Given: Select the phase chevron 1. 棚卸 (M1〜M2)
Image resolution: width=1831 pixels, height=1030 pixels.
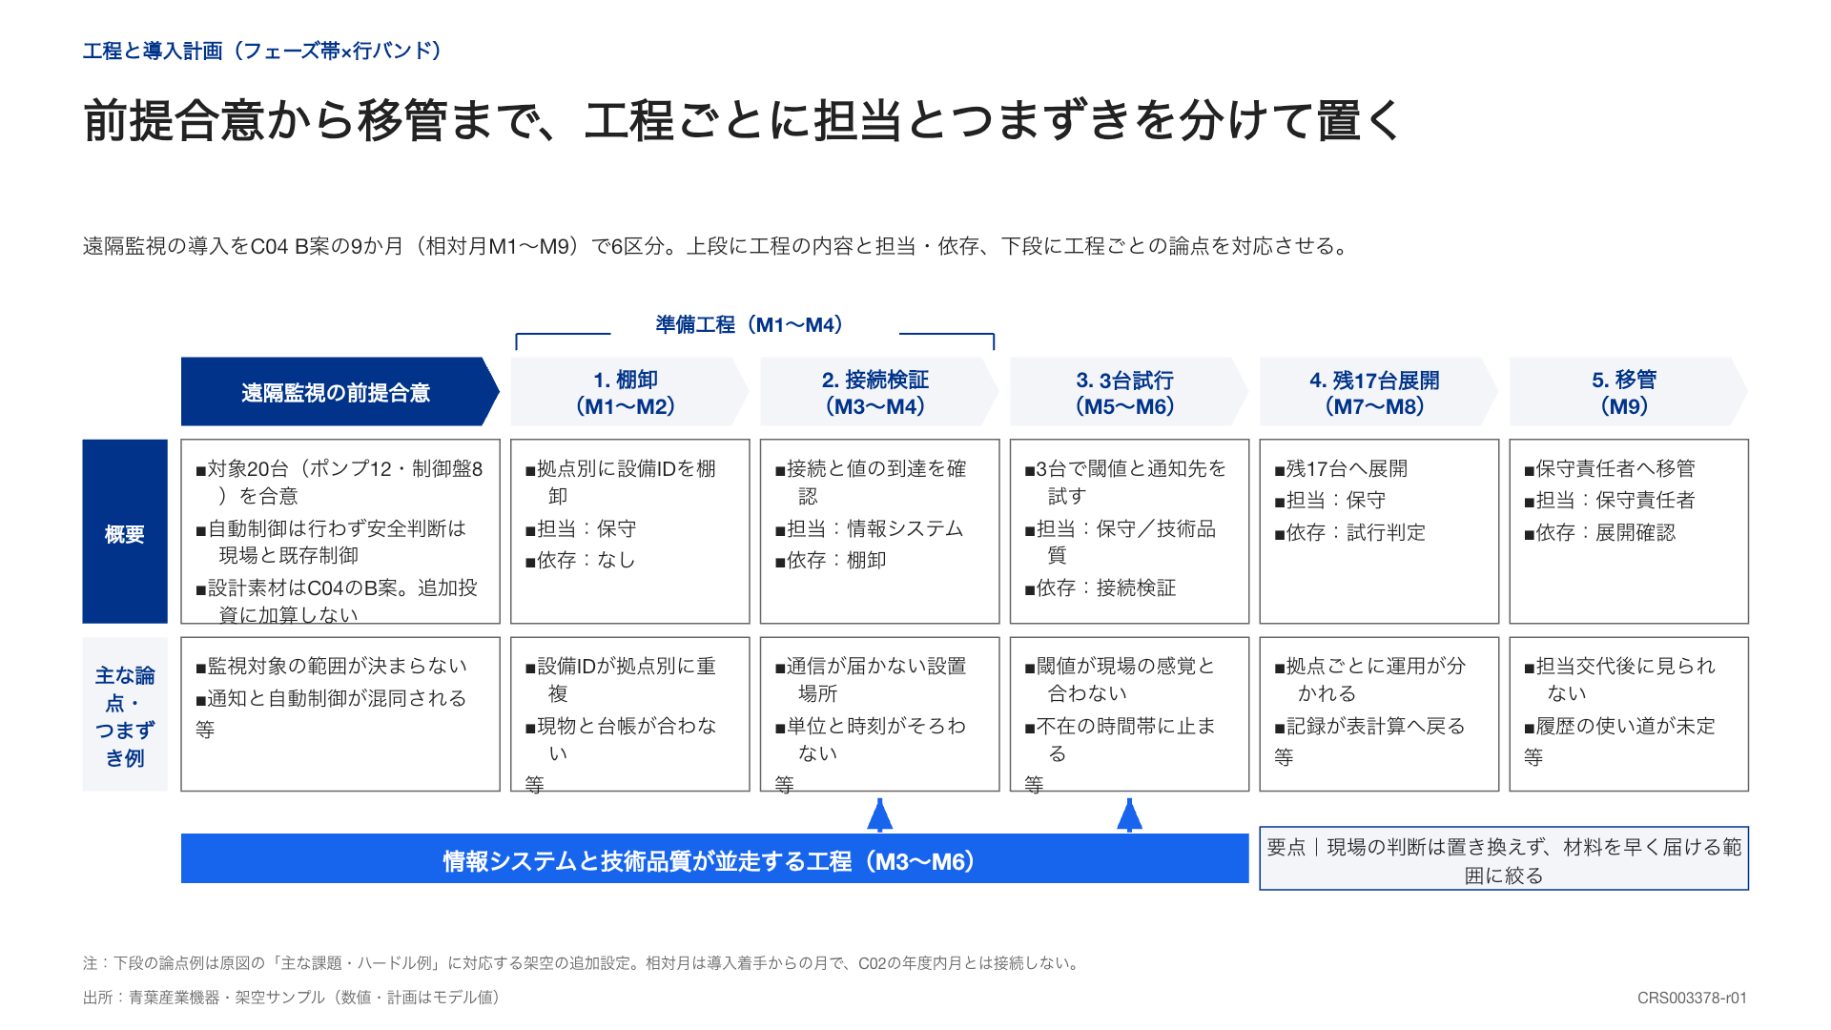Looking at the screenshot, I should 628,392.
